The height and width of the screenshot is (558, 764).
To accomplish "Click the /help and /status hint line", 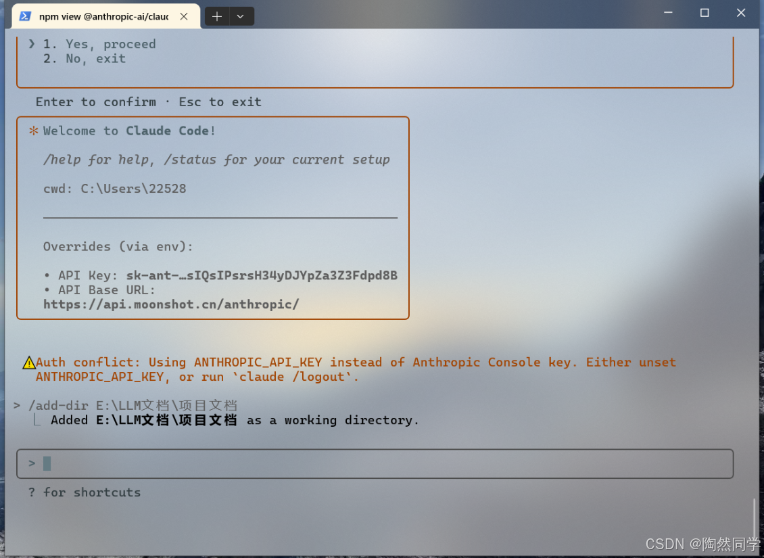I will 216,160.
